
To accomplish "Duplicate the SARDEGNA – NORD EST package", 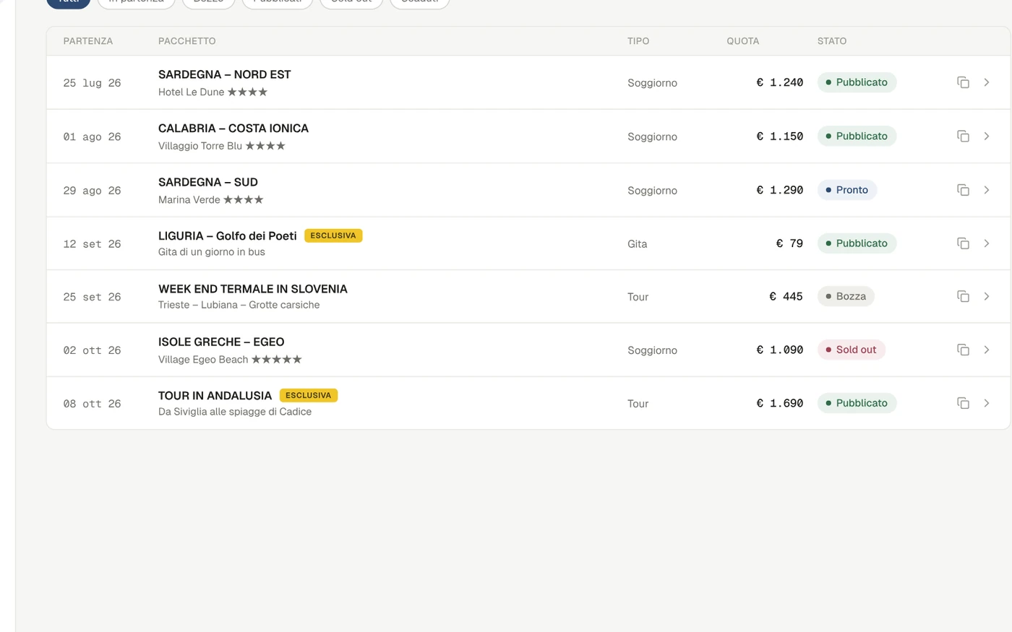I will (x=963, y=82).
